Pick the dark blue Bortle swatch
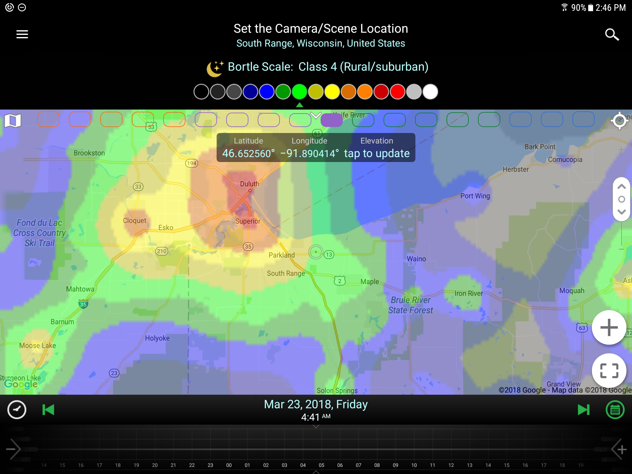 250,92
